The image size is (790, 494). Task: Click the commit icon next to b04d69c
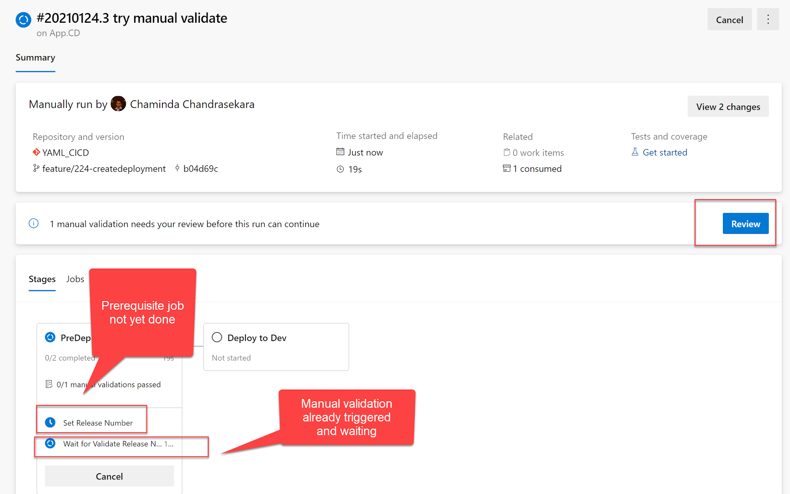pyautogui.click(x=177, y=168)
